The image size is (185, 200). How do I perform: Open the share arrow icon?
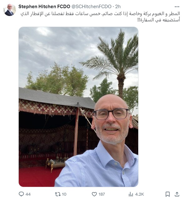coord(177,194)
